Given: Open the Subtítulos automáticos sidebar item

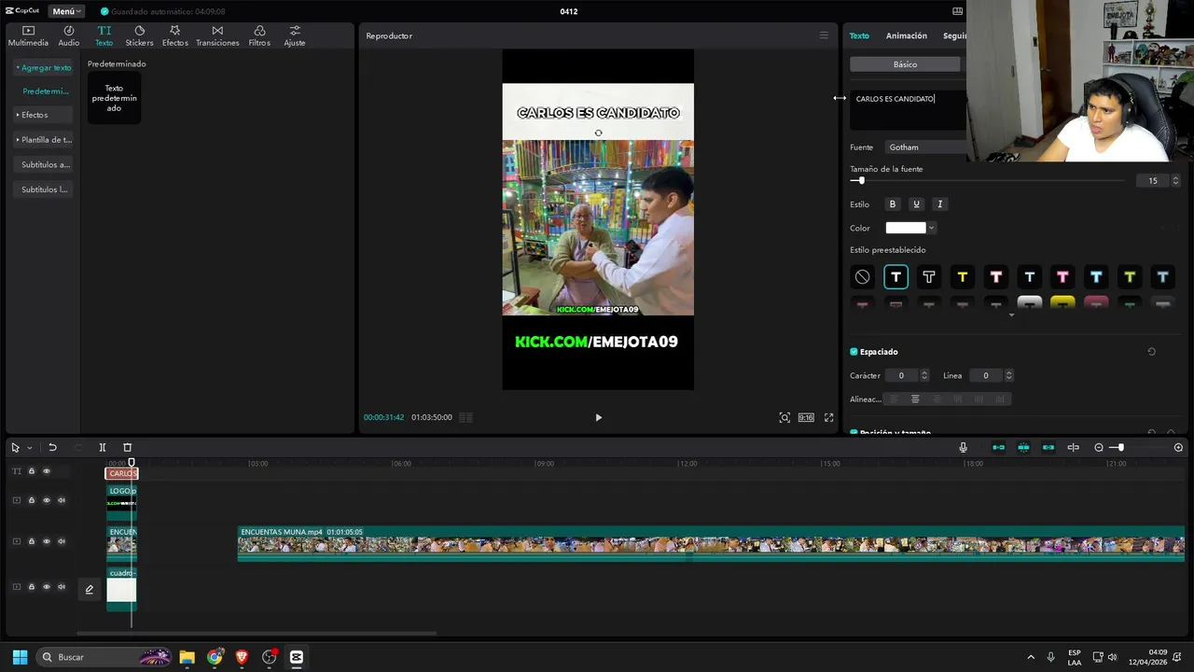Looking at the screenshot, I should click(x=45, y=165).
